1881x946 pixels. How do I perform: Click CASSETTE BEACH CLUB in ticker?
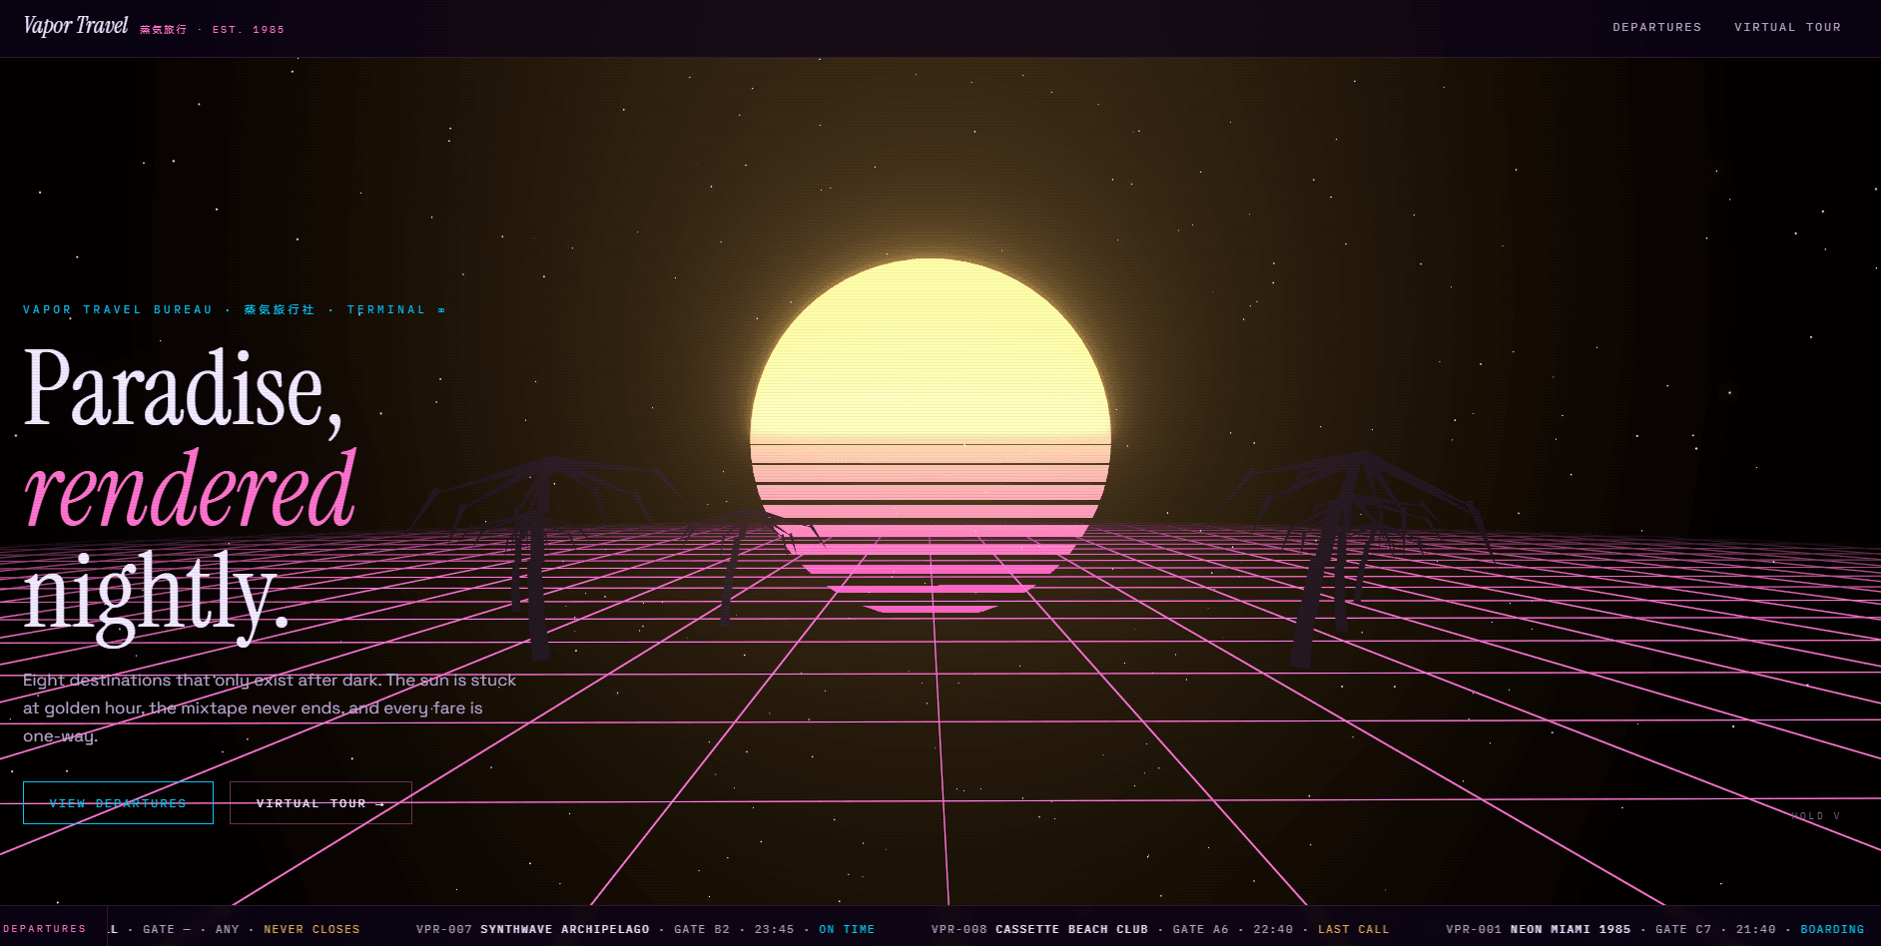click(1071, 930)
